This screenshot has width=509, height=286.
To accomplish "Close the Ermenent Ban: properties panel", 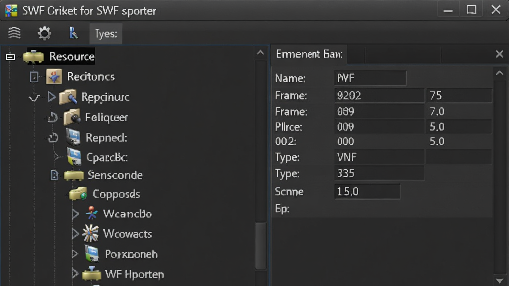I will click(499, 54).
